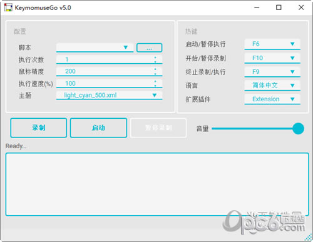Expand the Extension plugin dropdown
Screen dimensions: 313x242
pos(272,99)
